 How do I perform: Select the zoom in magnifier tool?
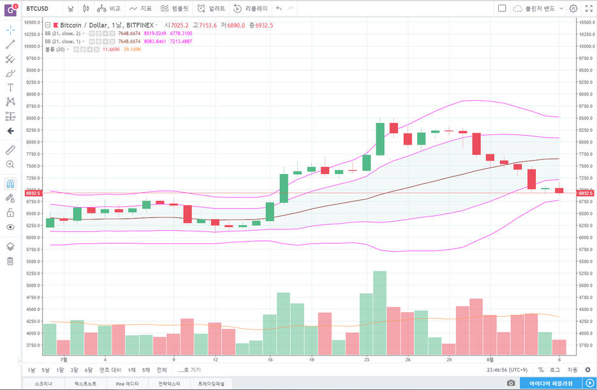[x=10, y=164]
